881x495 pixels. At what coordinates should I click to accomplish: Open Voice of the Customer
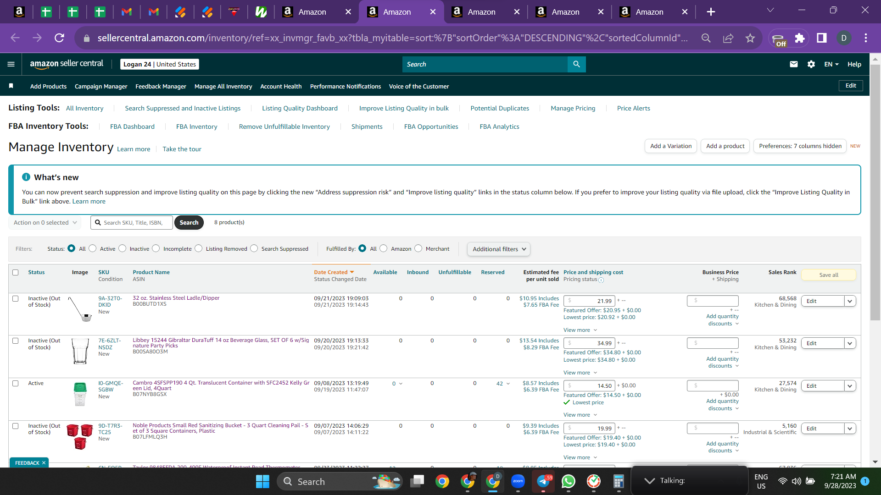pos(419,86)
